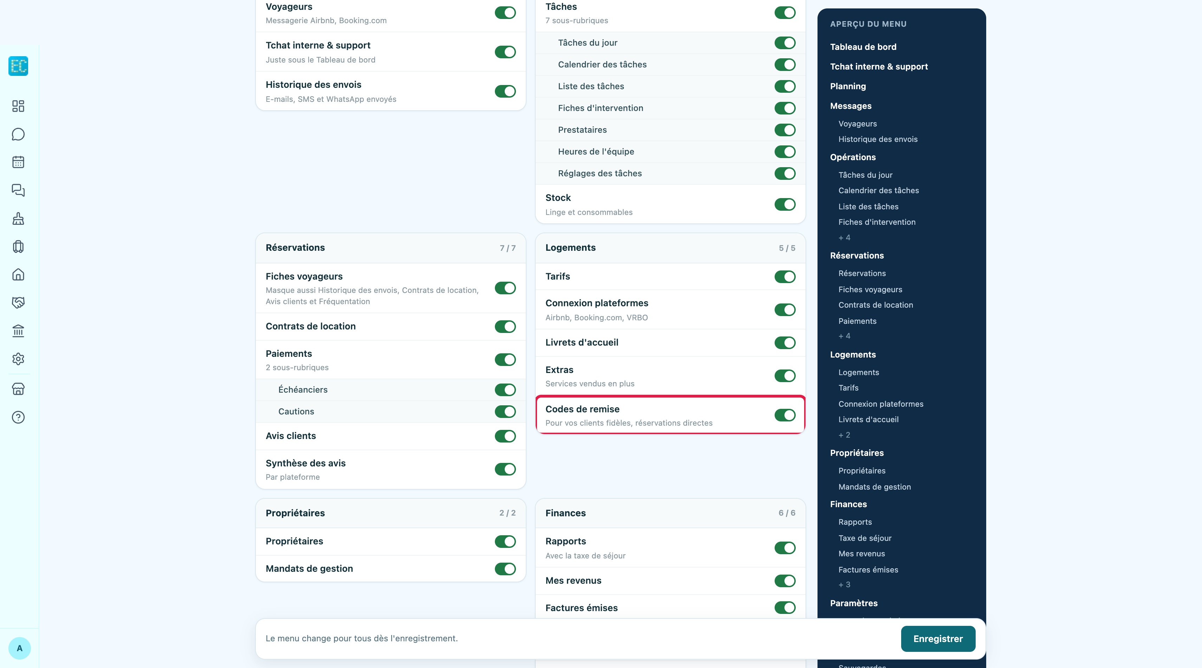Screen dimensions: 1202x668
Task: Open the bank finances icon in sidebar
Action: point(18,331)
